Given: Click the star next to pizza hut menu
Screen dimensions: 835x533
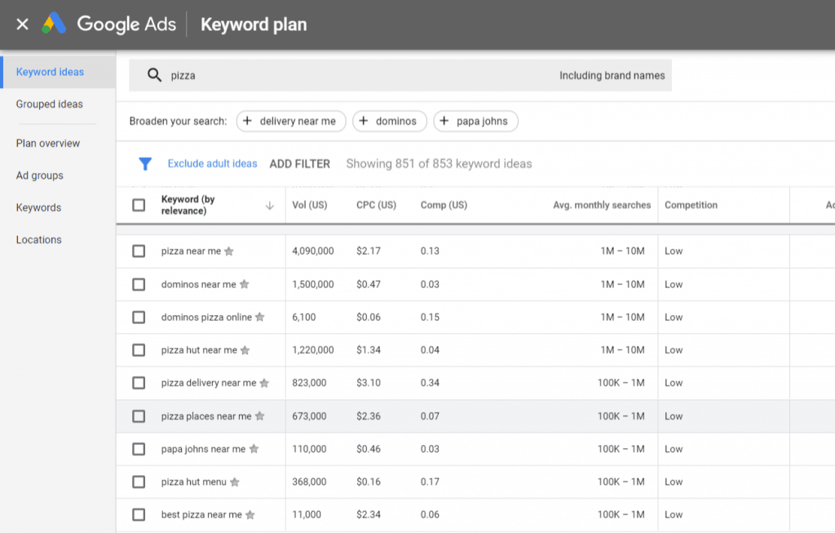Looking at the screenshot, I should pos(235,482).
